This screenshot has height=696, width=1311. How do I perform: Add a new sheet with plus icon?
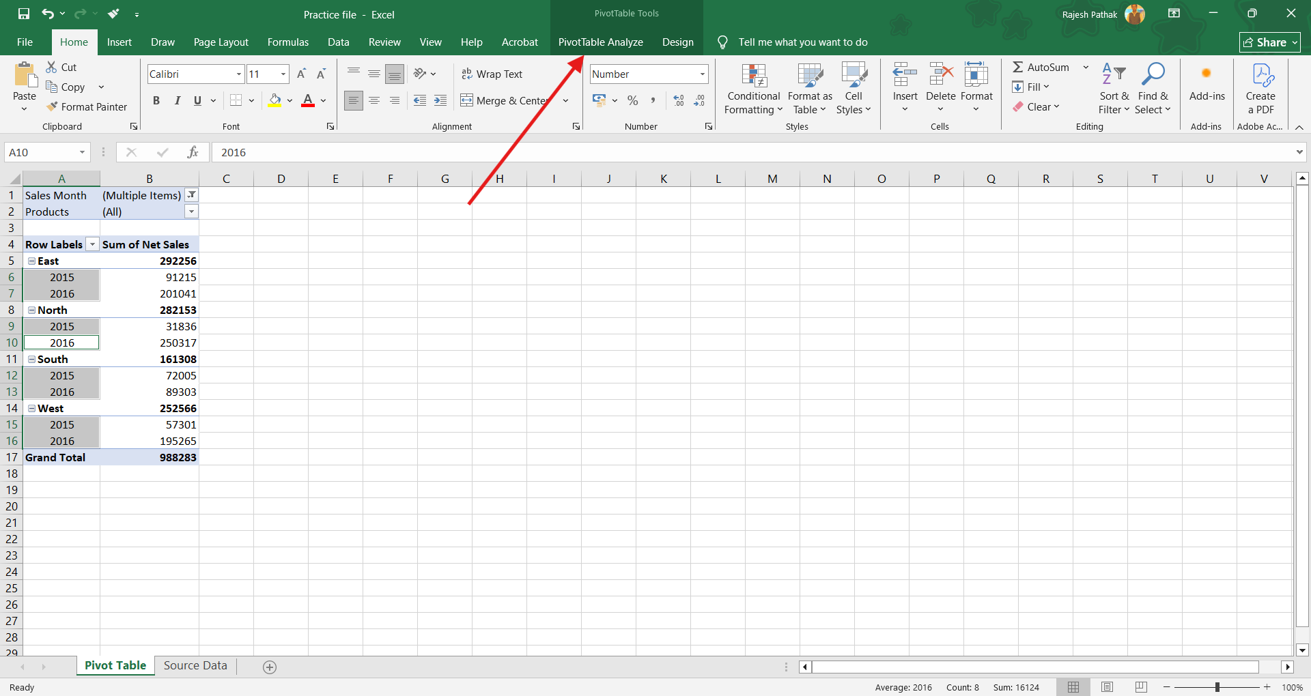tap(270, 667)
